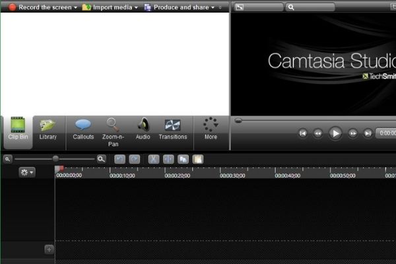
Task: Switch to the Clip Bin tab
Action: [18, 132]
